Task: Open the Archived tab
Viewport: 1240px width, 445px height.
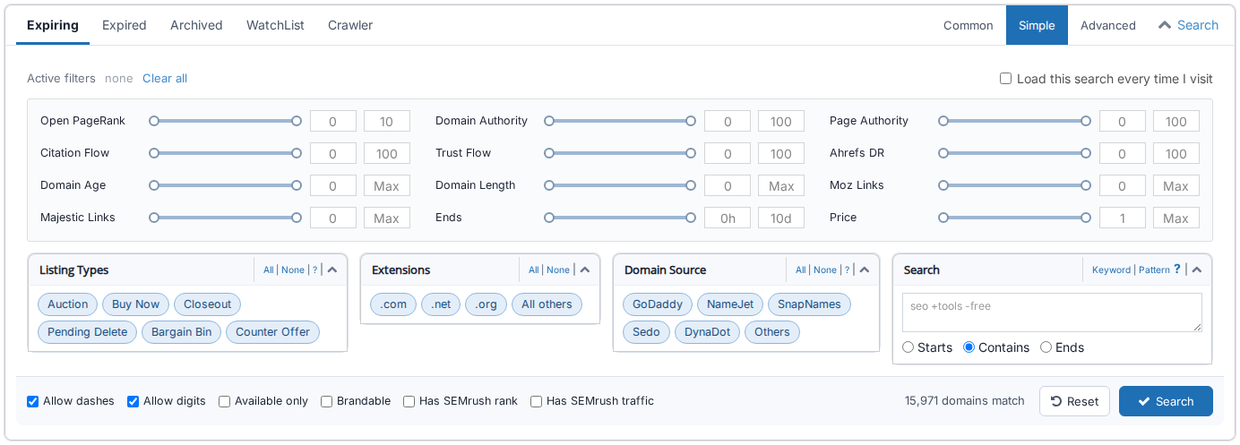Action: [196, 25]
